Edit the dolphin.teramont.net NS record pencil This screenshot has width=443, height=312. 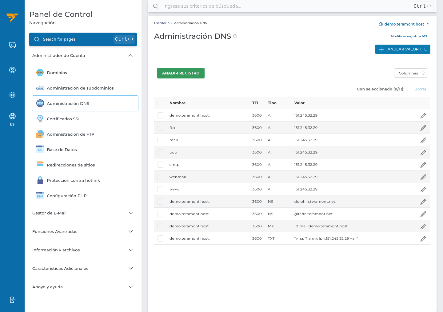(423, 202)
